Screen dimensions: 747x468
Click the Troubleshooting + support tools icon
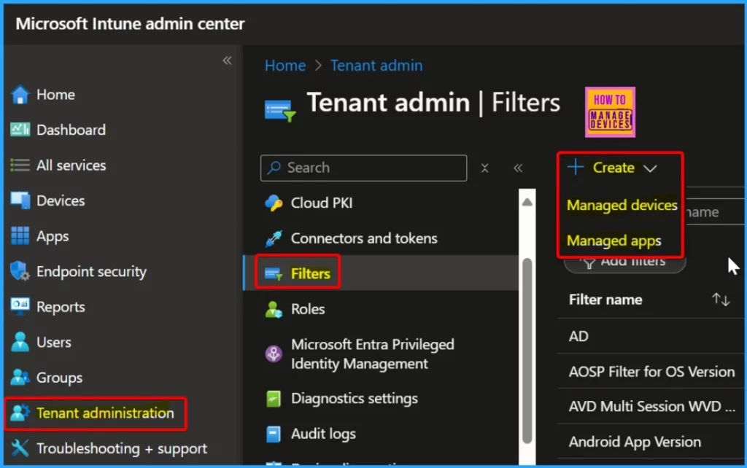(20, 448)
